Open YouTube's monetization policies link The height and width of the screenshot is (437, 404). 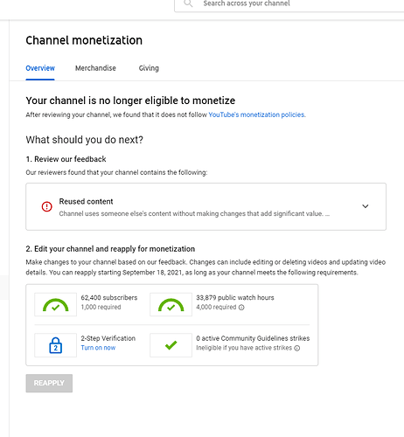257,114
